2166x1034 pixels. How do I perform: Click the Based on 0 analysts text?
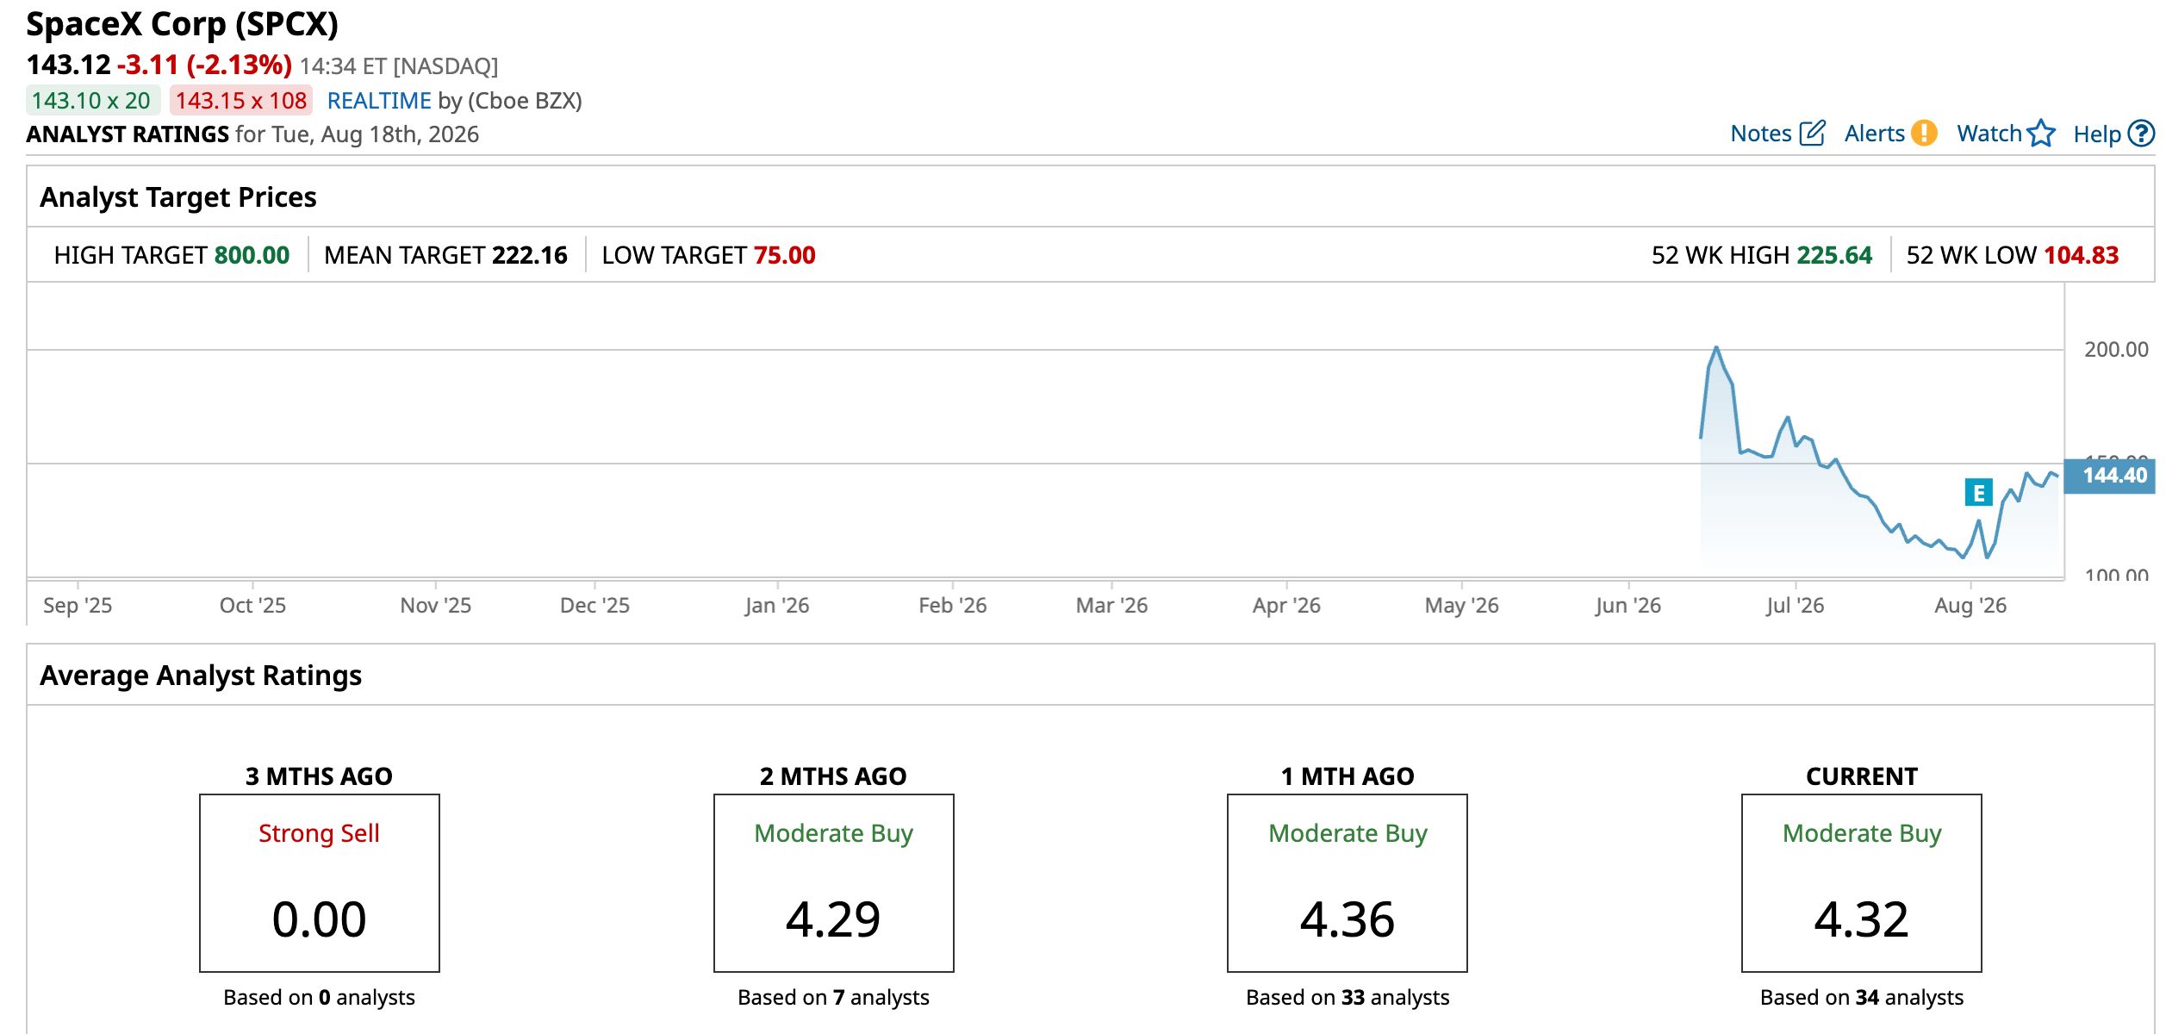click(x=320, y=997)
